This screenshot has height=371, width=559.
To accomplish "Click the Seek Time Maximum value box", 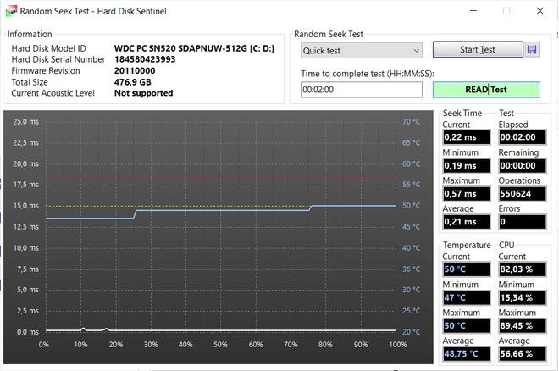I will (x=465, y=193).
